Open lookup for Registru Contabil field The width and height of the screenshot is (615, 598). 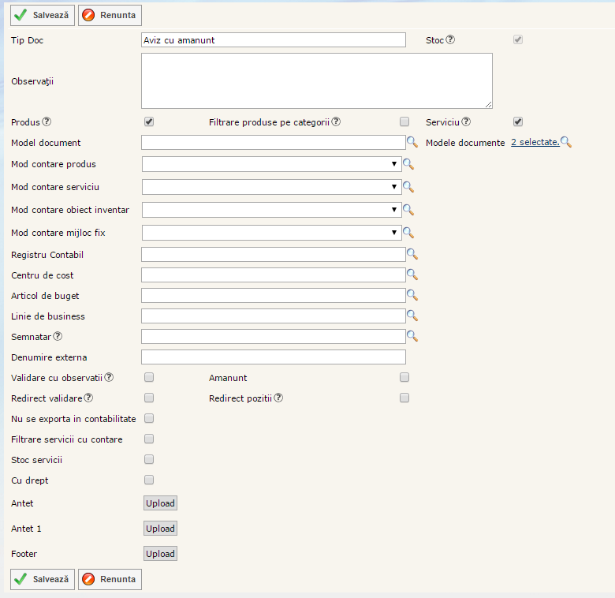(412, 255)
